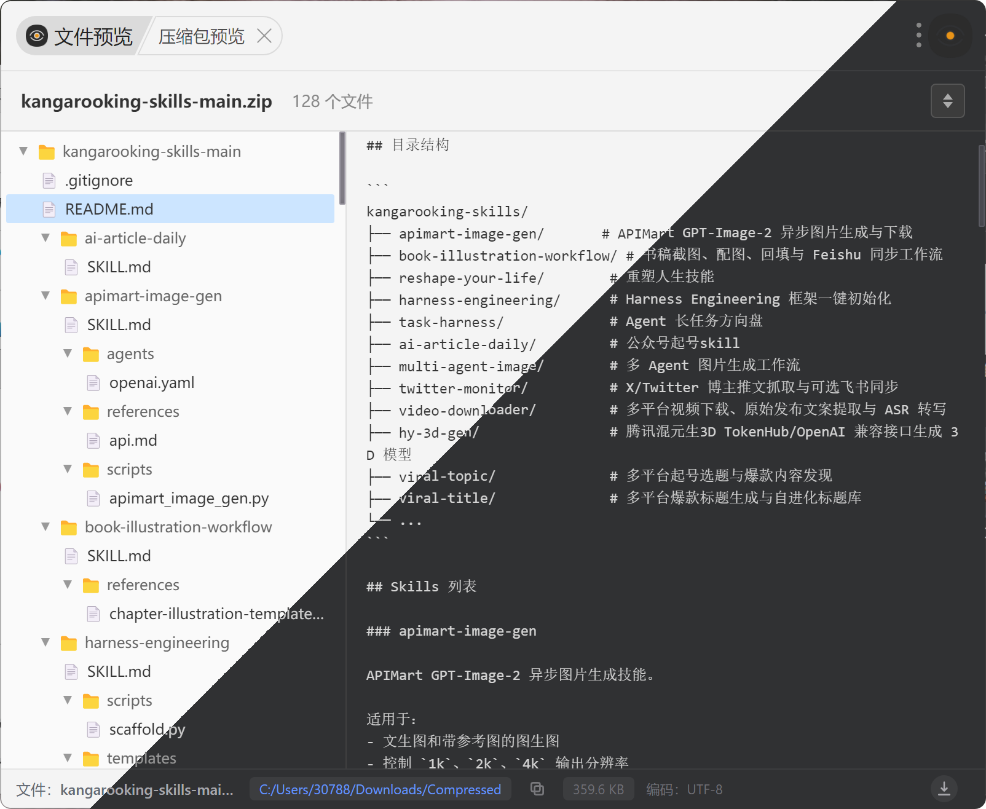Click the '### apimart-image-gen' heading line
This screenshot has height=809, width=986.
[451, 631]
